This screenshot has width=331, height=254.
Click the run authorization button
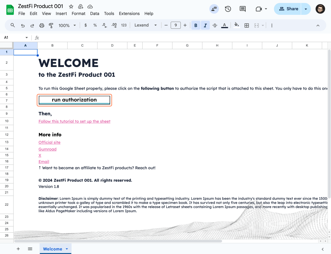point(74,100)
